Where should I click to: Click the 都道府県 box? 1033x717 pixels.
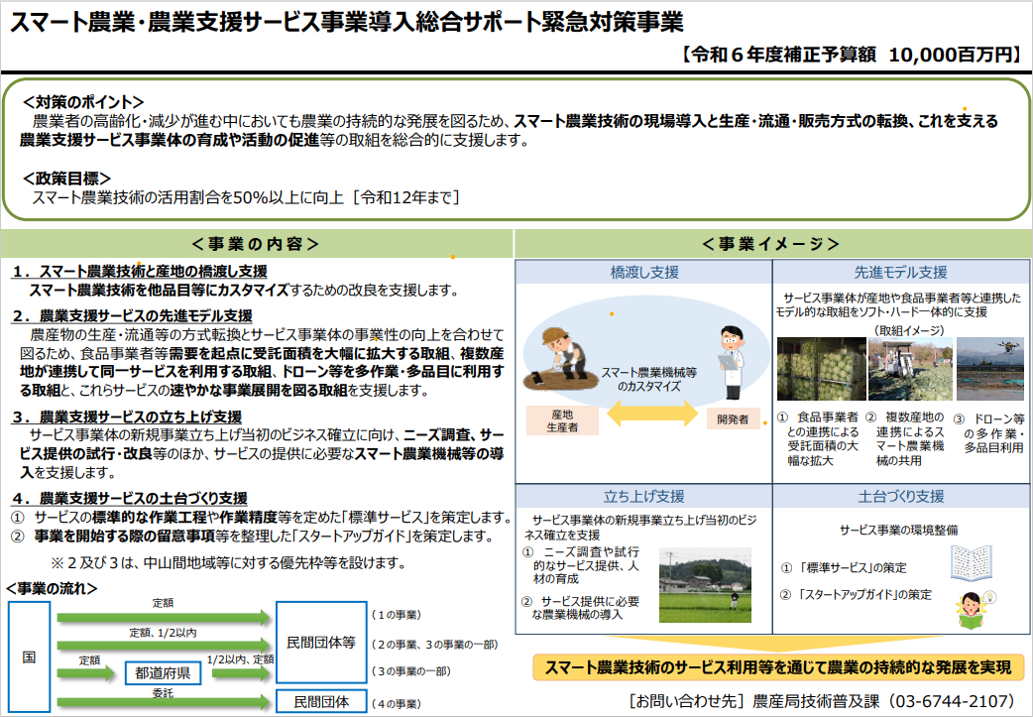161,673
